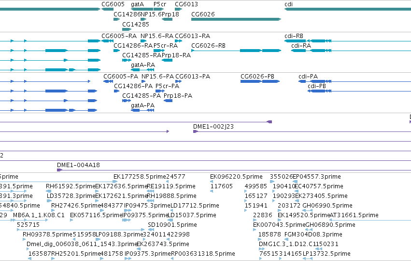Open the Prp18-PA protein label
The height and width of the screenshot is (261, 411).
(x=178, y=96)
